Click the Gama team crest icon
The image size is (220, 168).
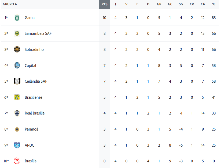[x=17, y=18]
